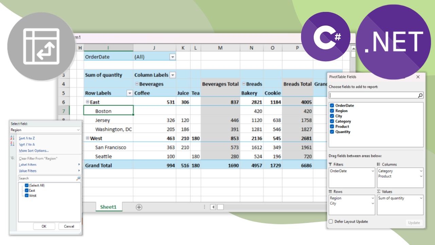
Task: Open the Row Labels filter dropdown
Action: (x=129, y=93)
